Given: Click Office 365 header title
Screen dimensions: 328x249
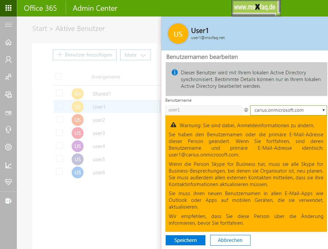Looking at the screenshot, I should coord(40,8).
